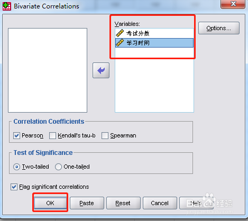Screen dimensions: 248x221
Task: Open Help for this dialog
Action: click(196, 203)
